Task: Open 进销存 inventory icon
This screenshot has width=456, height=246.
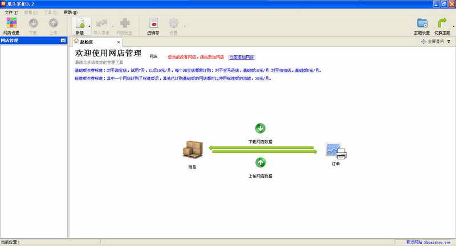Action: click(153, 23)
